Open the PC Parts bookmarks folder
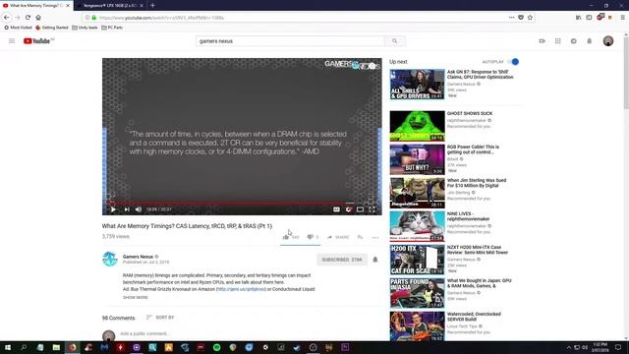Viewport: 629px width, 354px height. pos(112,28)
